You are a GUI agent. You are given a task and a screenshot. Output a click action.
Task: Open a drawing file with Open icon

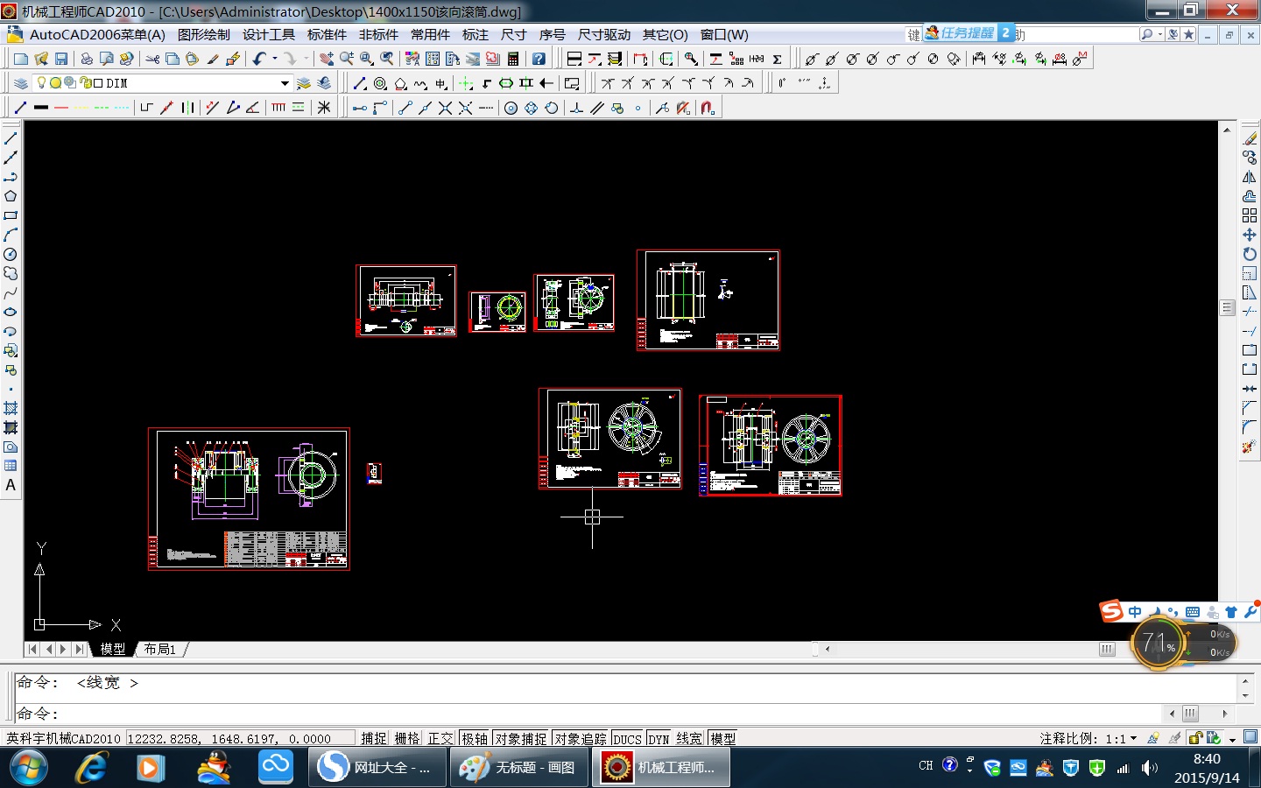[41, 59]
